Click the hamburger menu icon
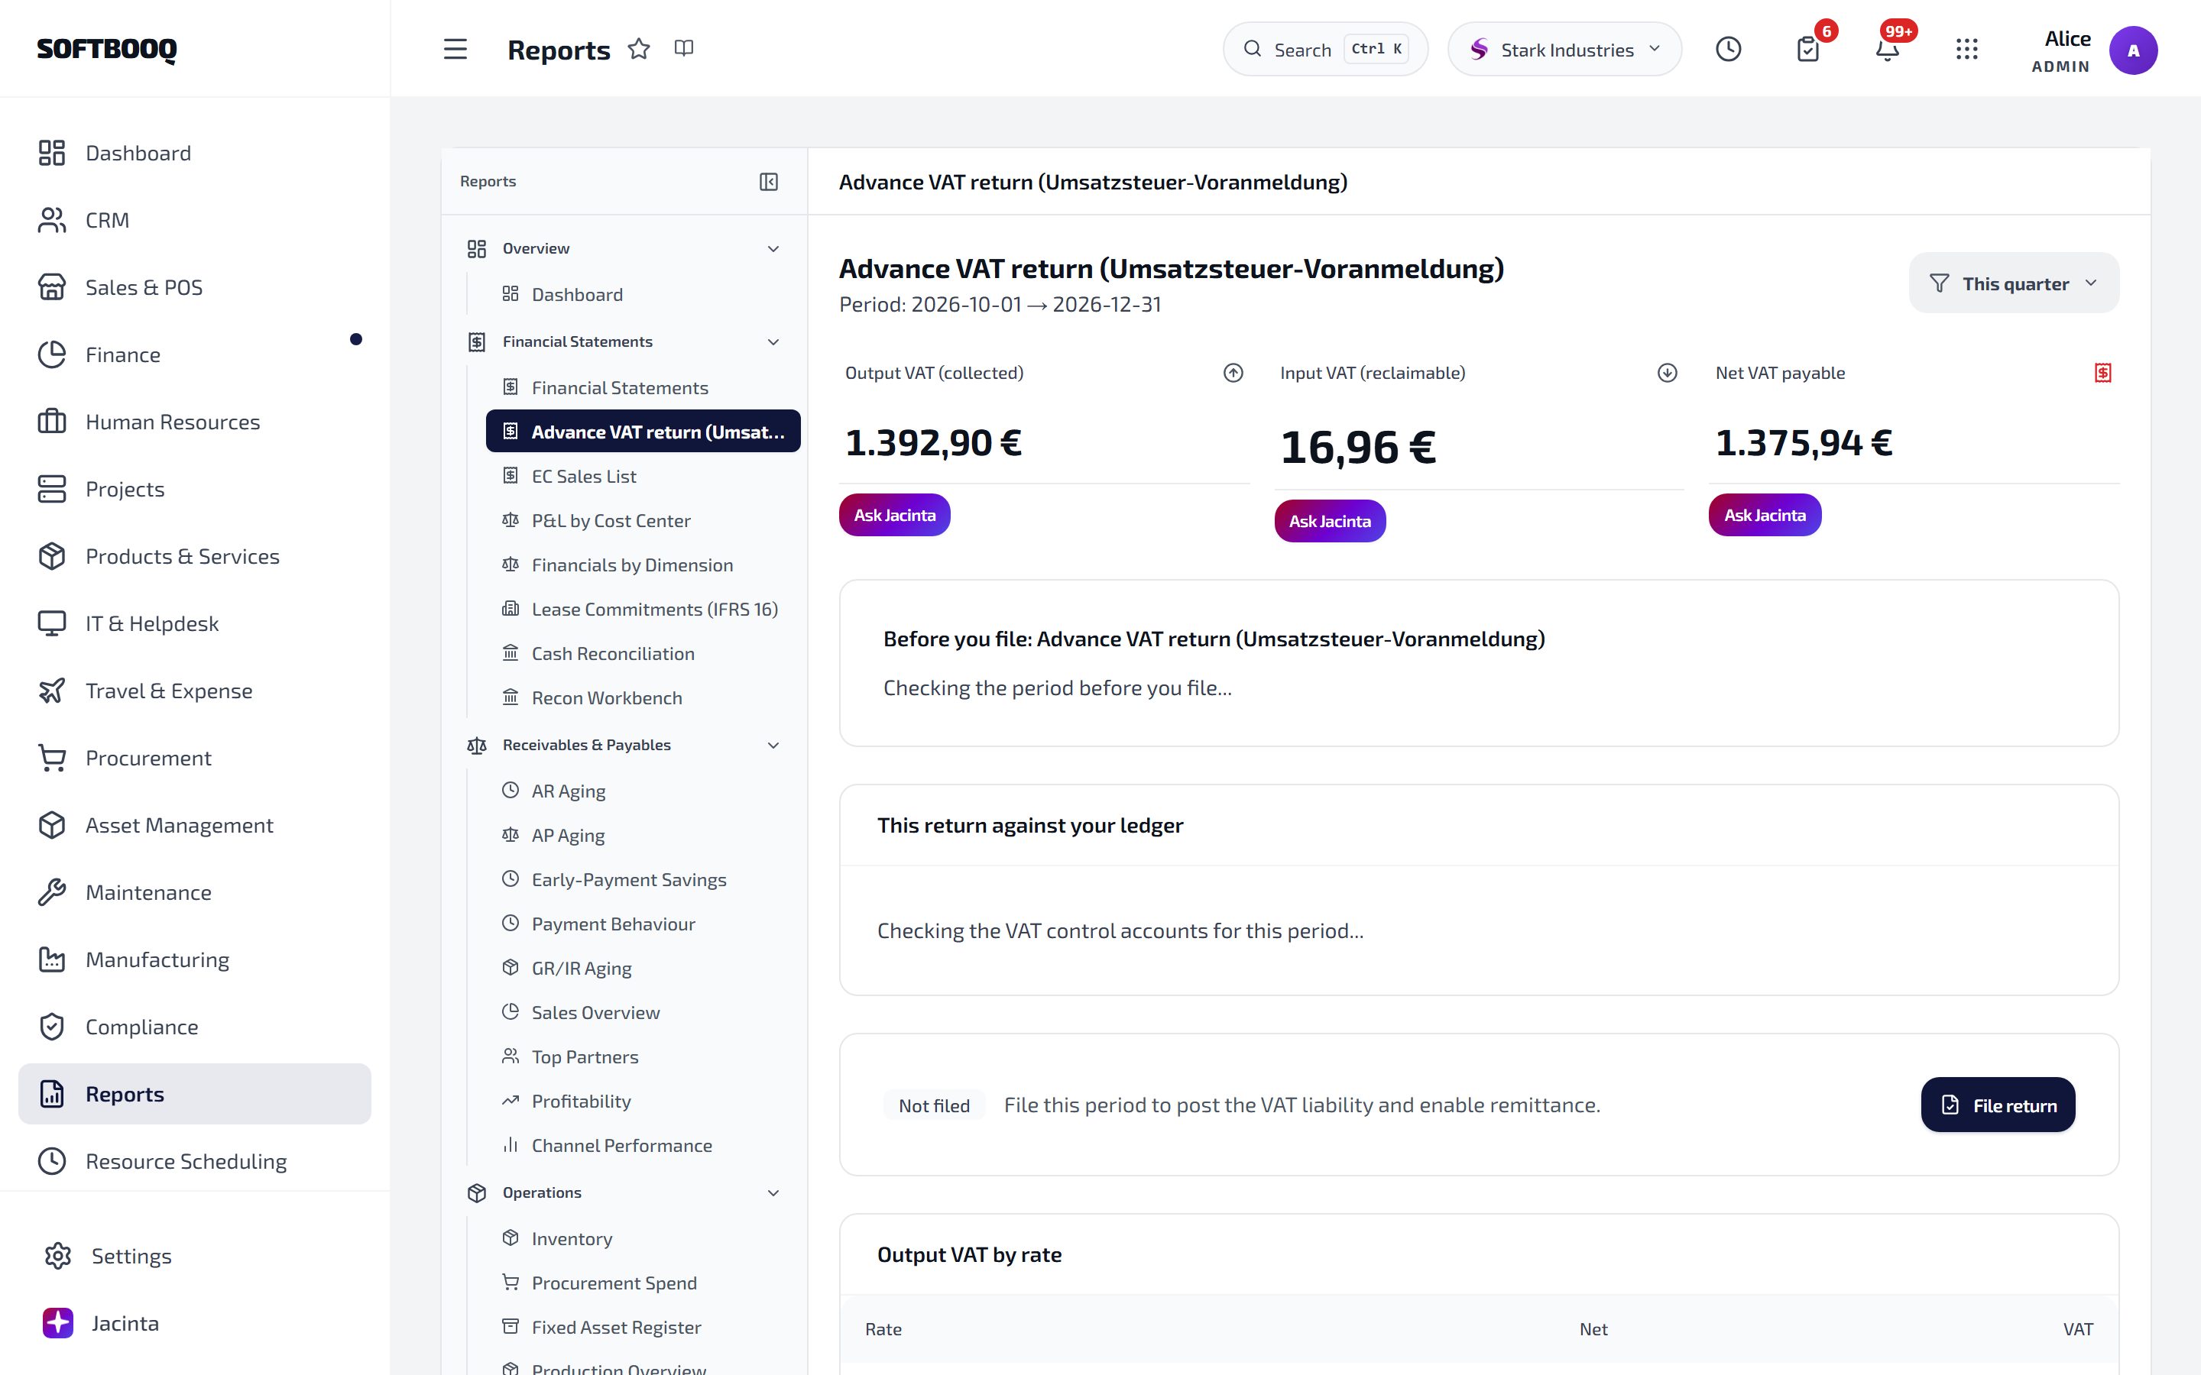Screen dimensions: 2201x1375 point(455,49)
